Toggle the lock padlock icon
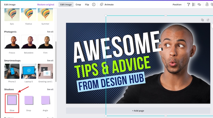213x118 pixels. (207, 4)
